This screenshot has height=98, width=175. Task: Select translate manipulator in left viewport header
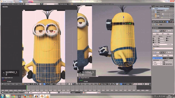pos(44,84)
